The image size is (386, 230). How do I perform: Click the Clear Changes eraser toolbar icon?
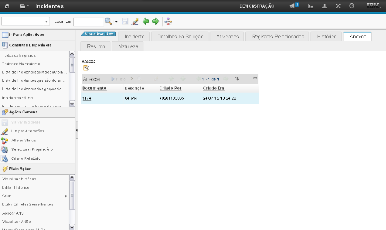[x=135, y=22]
